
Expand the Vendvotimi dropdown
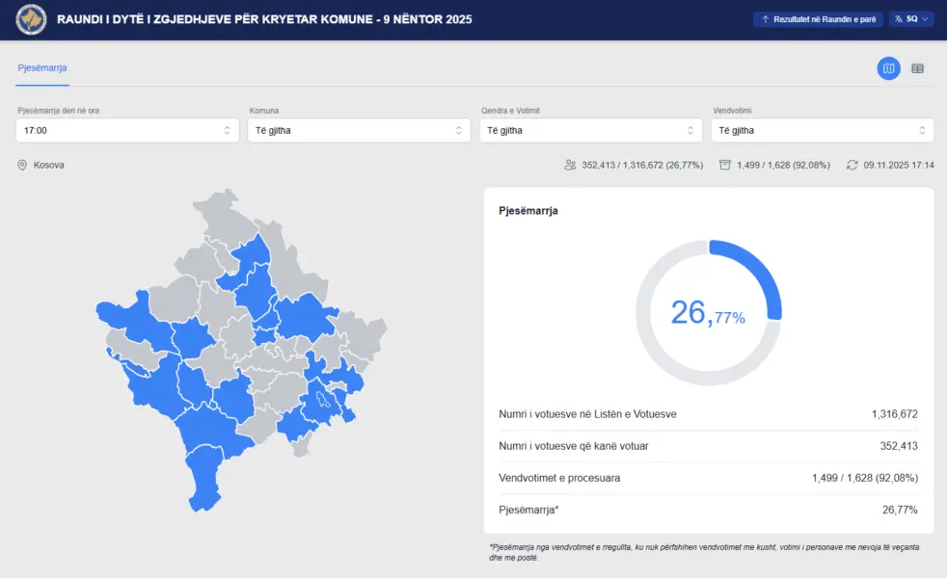pos(823,130)
